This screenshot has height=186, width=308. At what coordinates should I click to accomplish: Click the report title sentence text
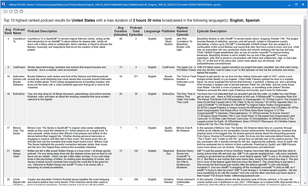click(x=132, y=20)
